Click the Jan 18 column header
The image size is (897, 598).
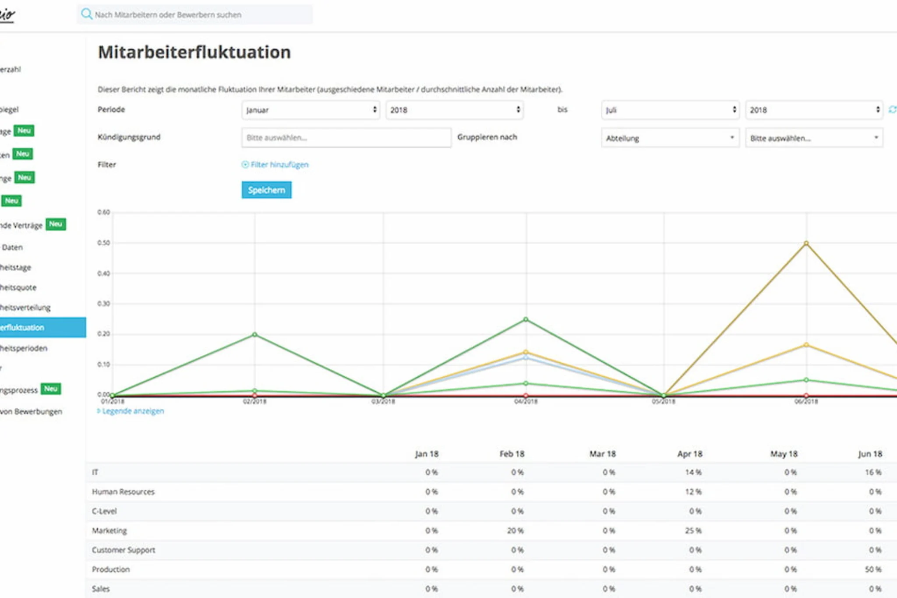pyautogui.click(x=427, y=454)
